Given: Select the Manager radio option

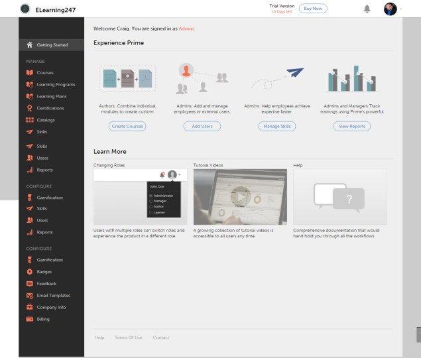Looking at the screenshot, I should pyautogui.click(x=150, y=201).
